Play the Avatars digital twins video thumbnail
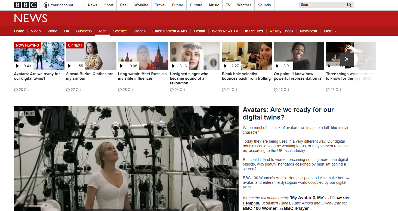 point(39,56)
